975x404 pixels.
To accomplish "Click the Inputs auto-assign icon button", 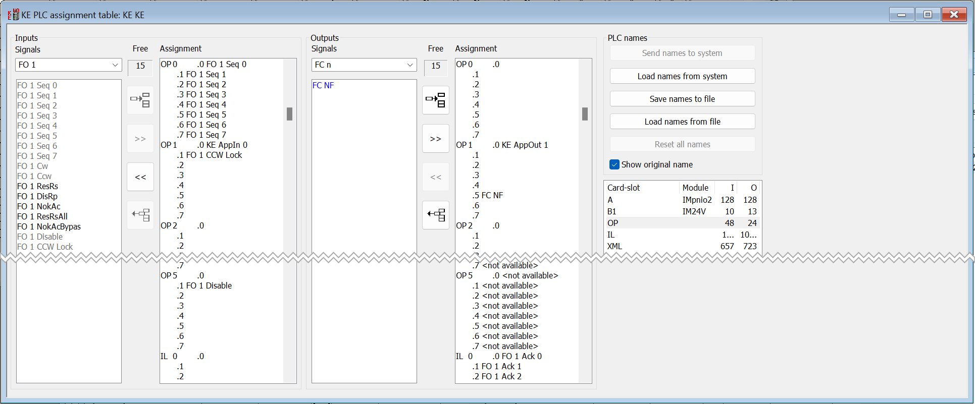I will pos(140,100).
